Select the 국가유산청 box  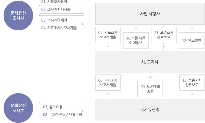(x=150, y=109)
